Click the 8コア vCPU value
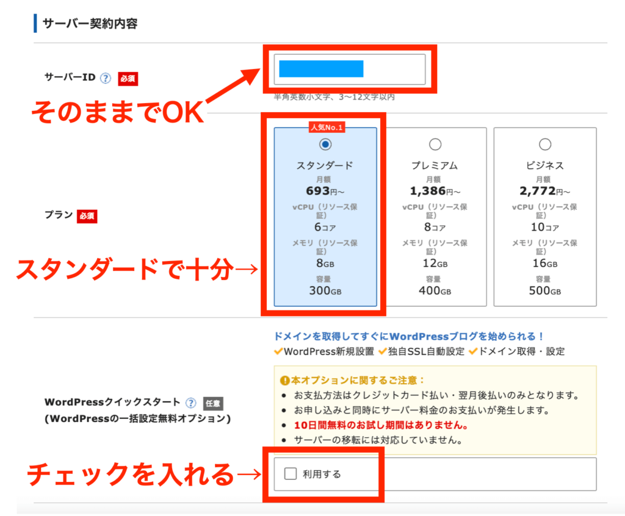The height and width of the screenshot is (516, 625). (435, 227)
